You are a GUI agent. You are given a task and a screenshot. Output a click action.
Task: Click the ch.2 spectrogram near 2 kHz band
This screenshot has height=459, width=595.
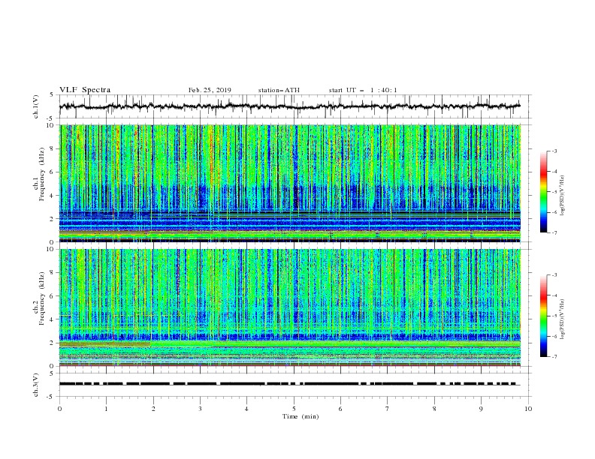pyautogui.click(x=290, y=343)
